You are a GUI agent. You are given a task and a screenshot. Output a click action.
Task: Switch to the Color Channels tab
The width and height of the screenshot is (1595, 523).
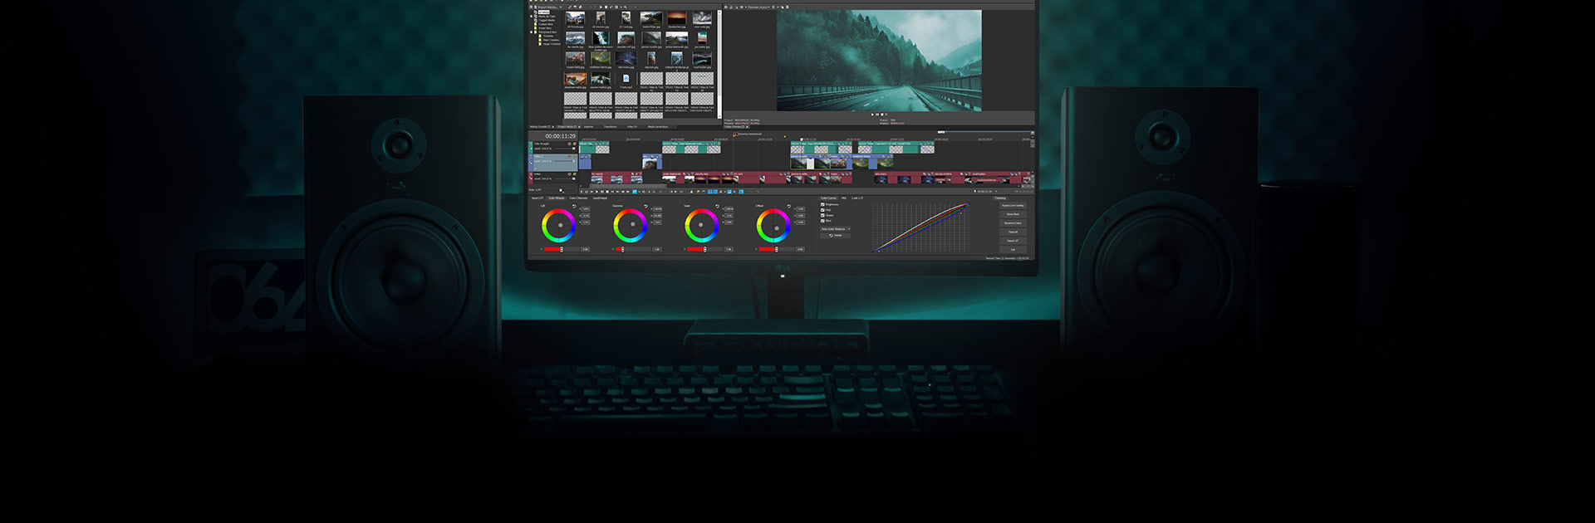coord(578,198)
